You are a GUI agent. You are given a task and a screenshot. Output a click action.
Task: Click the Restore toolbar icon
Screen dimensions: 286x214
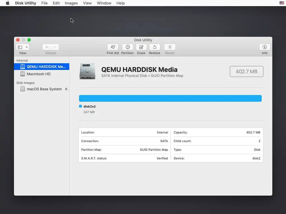154,47
